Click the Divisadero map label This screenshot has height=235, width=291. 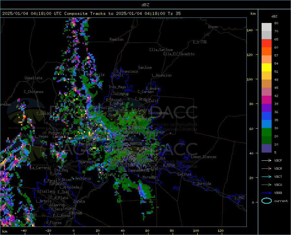158,113
